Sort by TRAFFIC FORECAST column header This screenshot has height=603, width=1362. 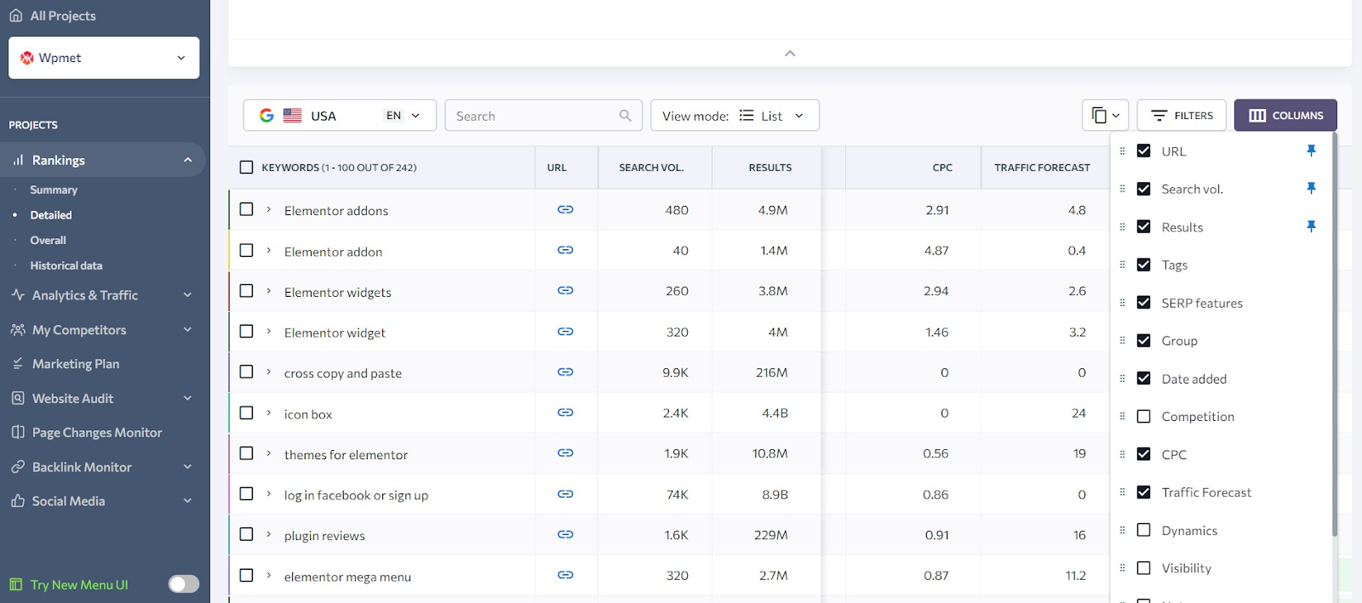pos(1042,168)
